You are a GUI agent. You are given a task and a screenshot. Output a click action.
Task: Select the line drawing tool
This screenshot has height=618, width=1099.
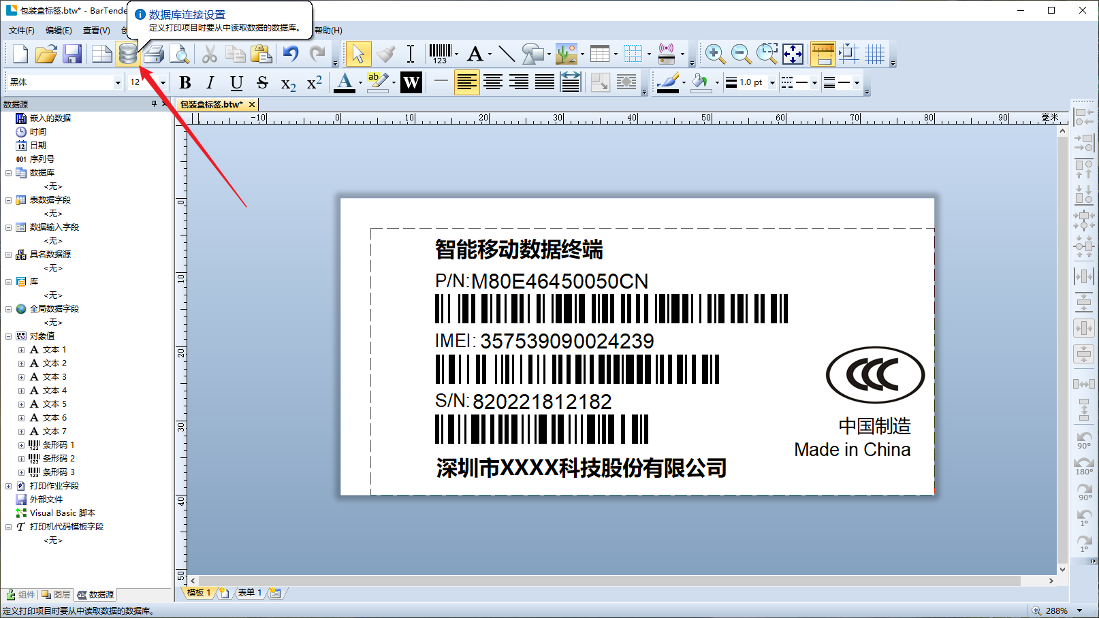tap(506, 54)
